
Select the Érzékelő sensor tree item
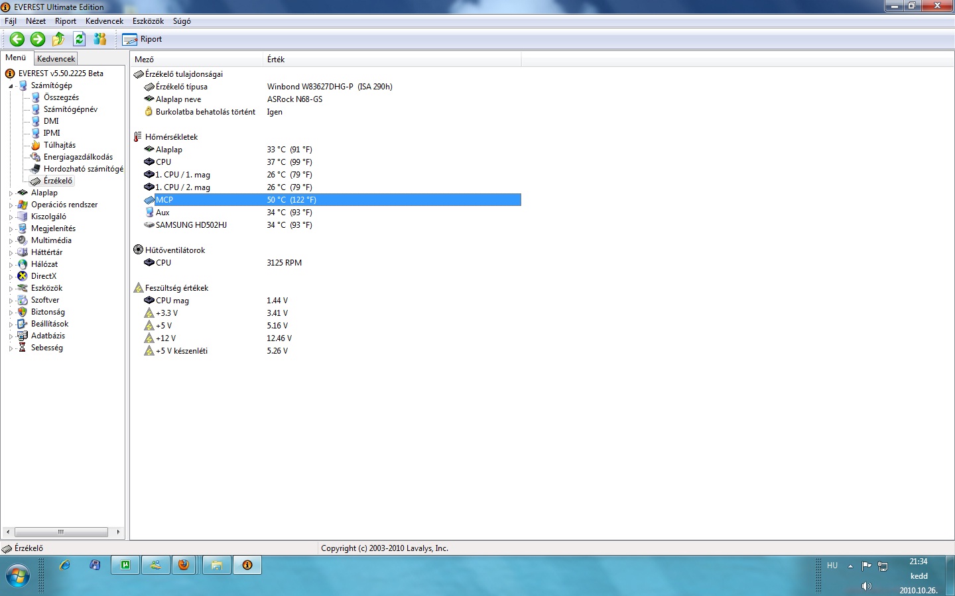point(58,181)
